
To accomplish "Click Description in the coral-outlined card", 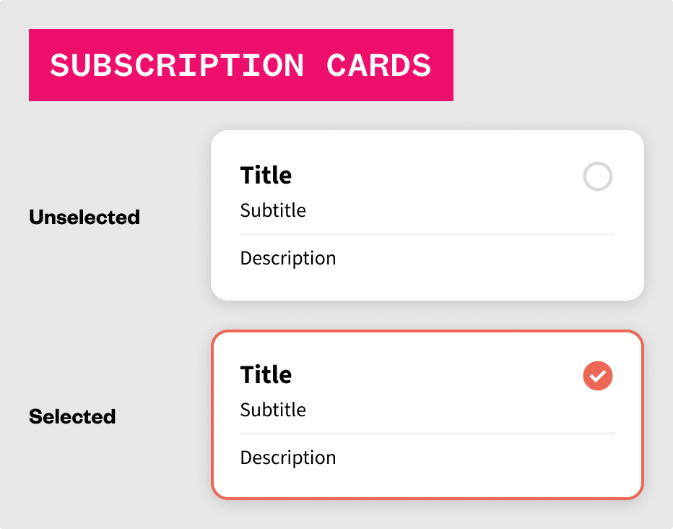I will click(288, 458).
